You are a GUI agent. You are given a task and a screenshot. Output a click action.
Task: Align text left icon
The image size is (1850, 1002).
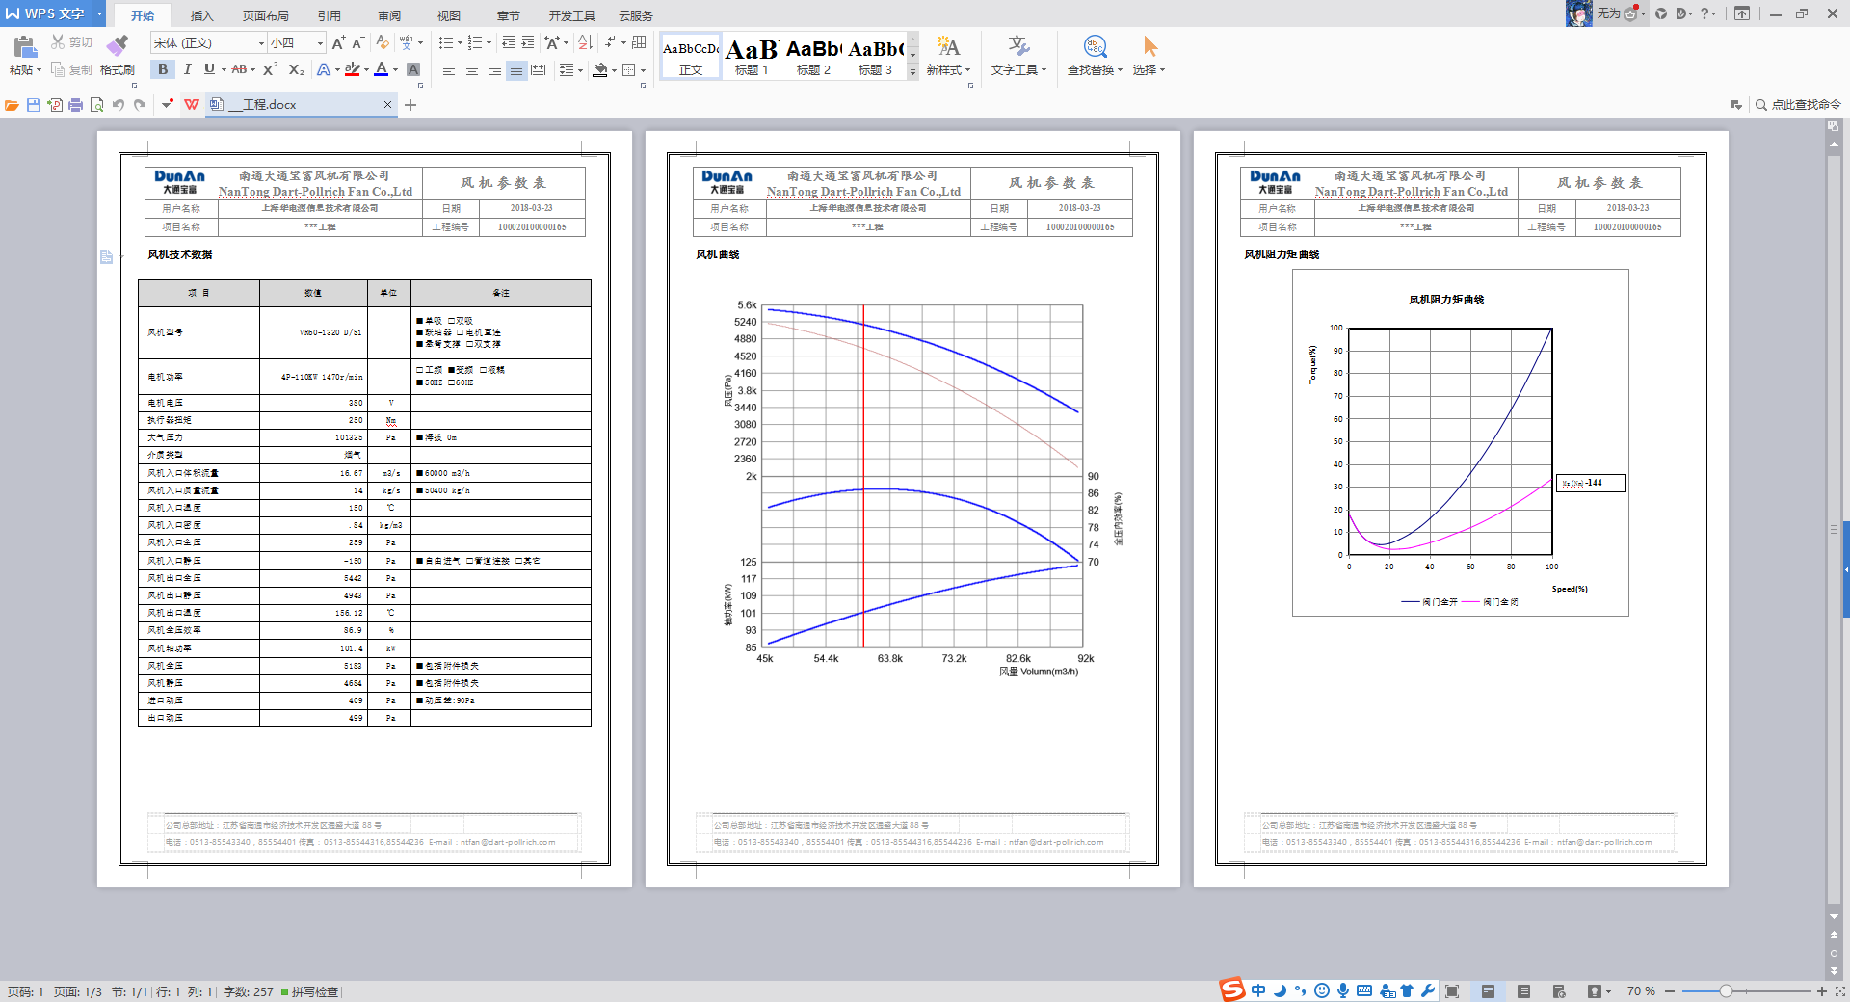point(448,70)
